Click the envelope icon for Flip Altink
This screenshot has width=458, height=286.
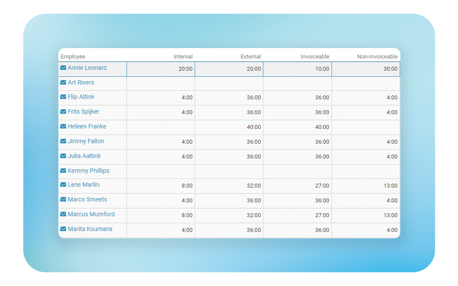[x=63, y=97]
